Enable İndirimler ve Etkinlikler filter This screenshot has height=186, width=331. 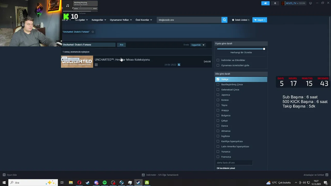tap(218, 60)
